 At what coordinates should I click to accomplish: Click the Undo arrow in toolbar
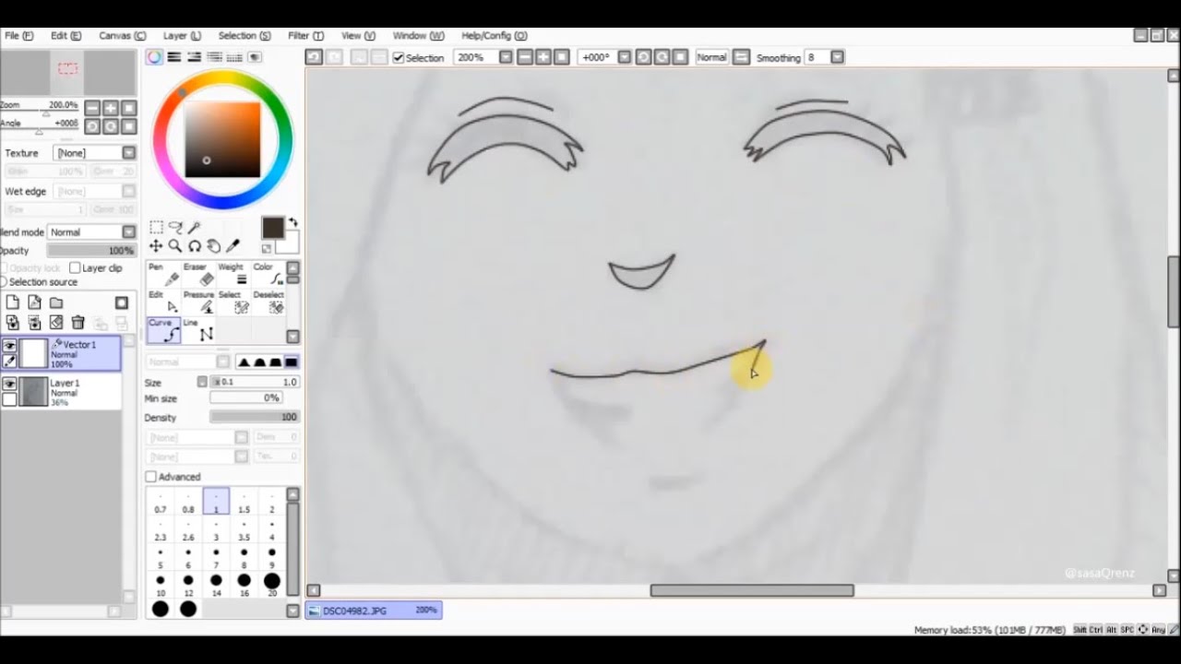[x=314, y=57]
